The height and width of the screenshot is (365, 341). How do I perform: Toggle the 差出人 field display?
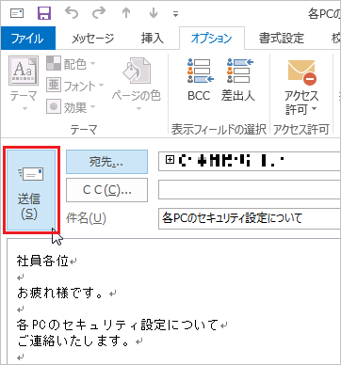click(237, 80)
